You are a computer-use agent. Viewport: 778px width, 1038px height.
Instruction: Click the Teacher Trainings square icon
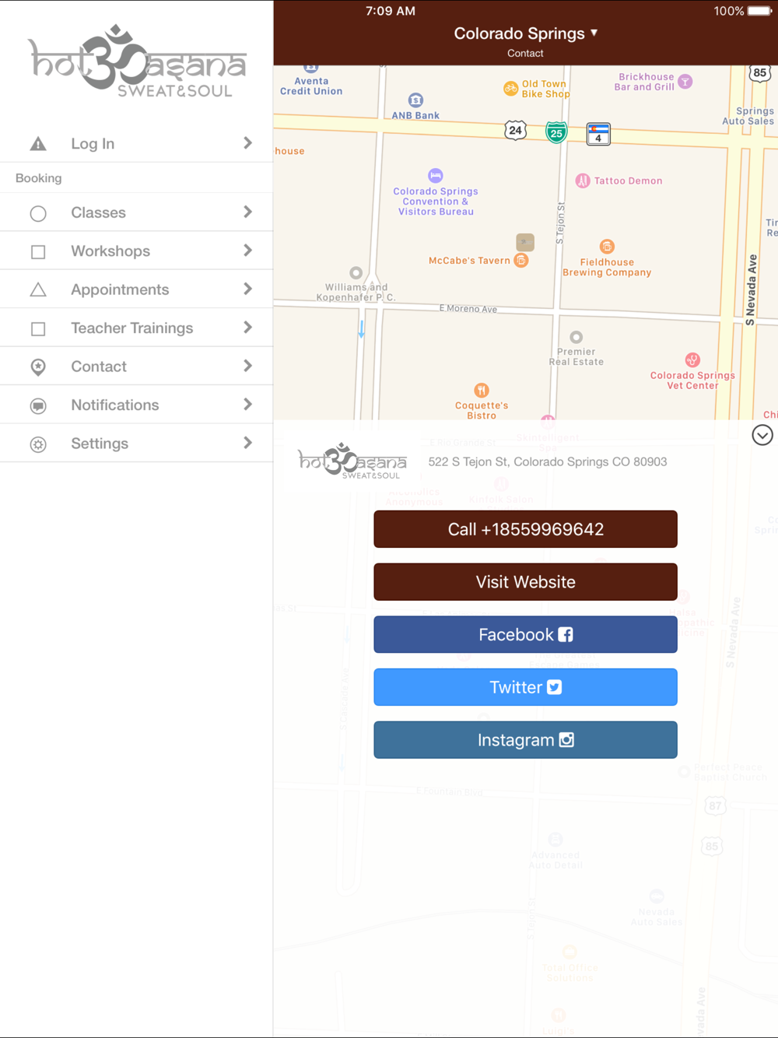[x=38, y=329]
